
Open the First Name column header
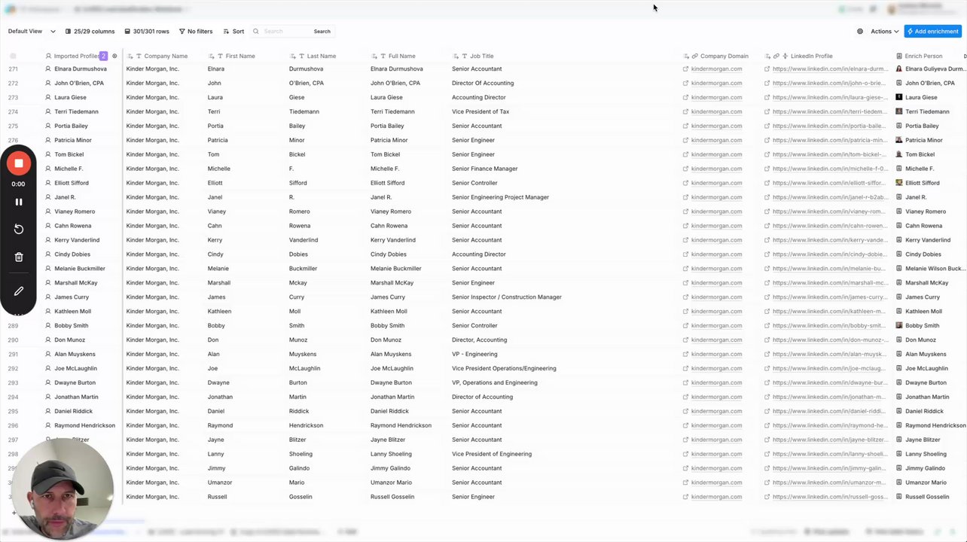click(231, 56)
